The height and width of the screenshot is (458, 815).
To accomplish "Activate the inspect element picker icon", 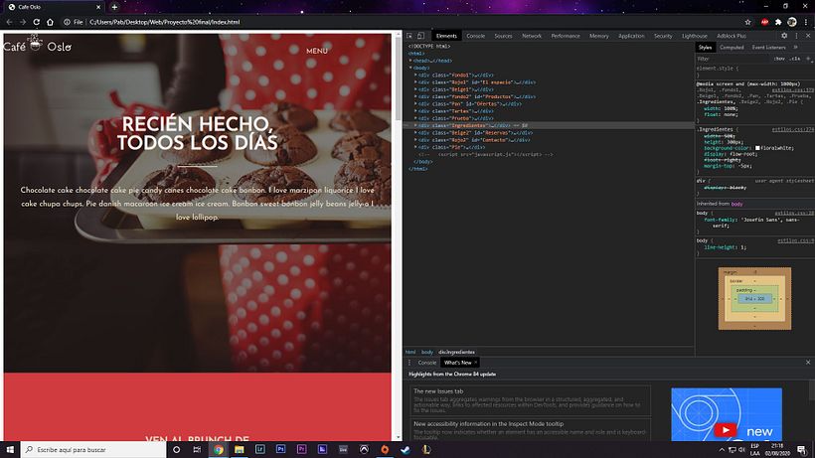I will click(x=409, y=36).
